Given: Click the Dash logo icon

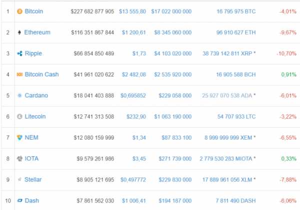Looking at the screenshot, I should click(x=19, y=201).
